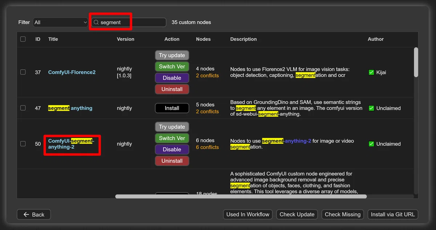
Task: Install the segment anything node
Action: click(172, 108)
